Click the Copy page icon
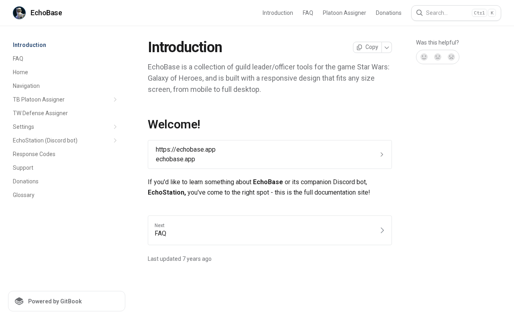Screen dimensions: 514x321 pyautogui.click(x=359, y=47)
